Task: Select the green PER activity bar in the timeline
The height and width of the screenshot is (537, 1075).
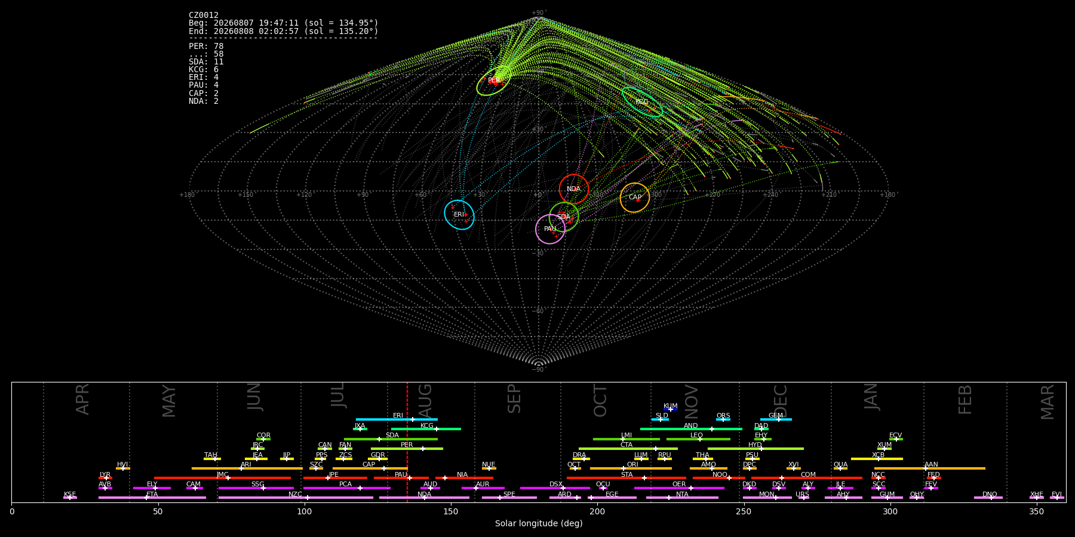Action: tap(407, 449)
